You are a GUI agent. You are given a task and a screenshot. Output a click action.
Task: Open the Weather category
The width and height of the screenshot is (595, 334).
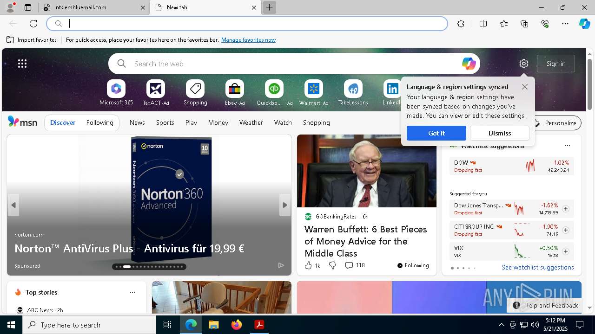pos(251,122)
